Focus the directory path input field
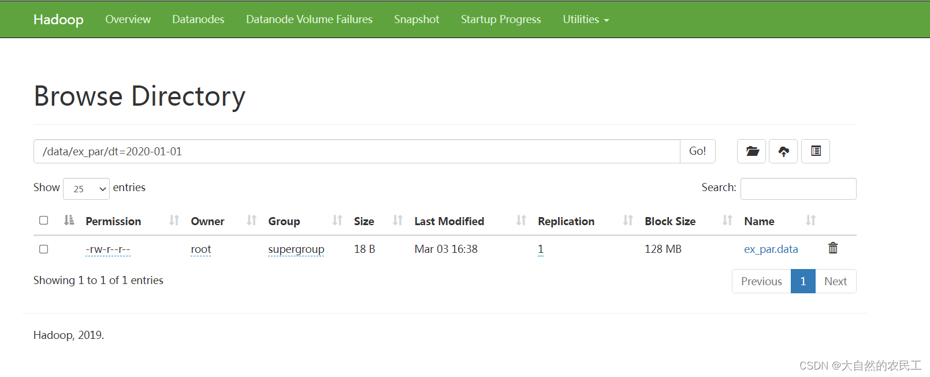This screenshot has height=377, width=930. [x=356, y=151]
